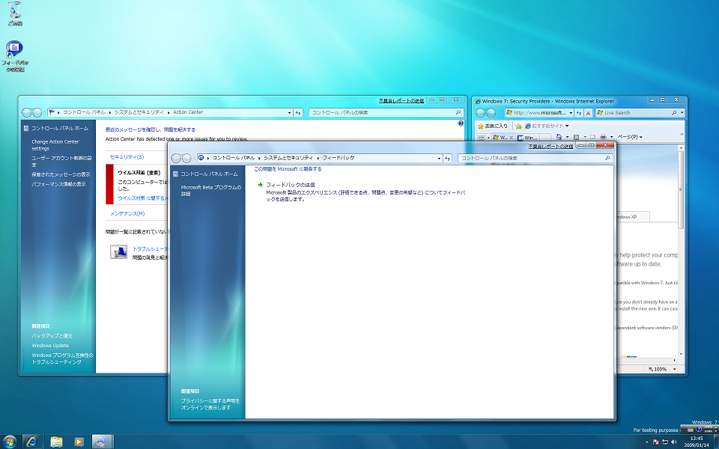719x449 pixels.
Task: Expand the メンテナンス(M) section
Action: 127,213
